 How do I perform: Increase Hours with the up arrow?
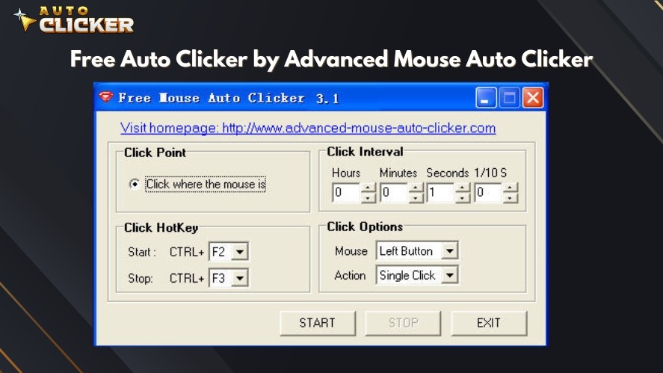[368, 188]
